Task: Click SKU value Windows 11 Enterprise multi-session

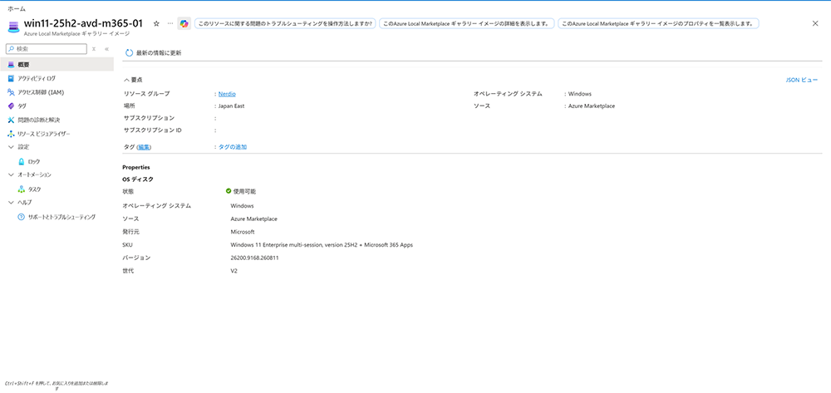Action: [x=322, y=245]
